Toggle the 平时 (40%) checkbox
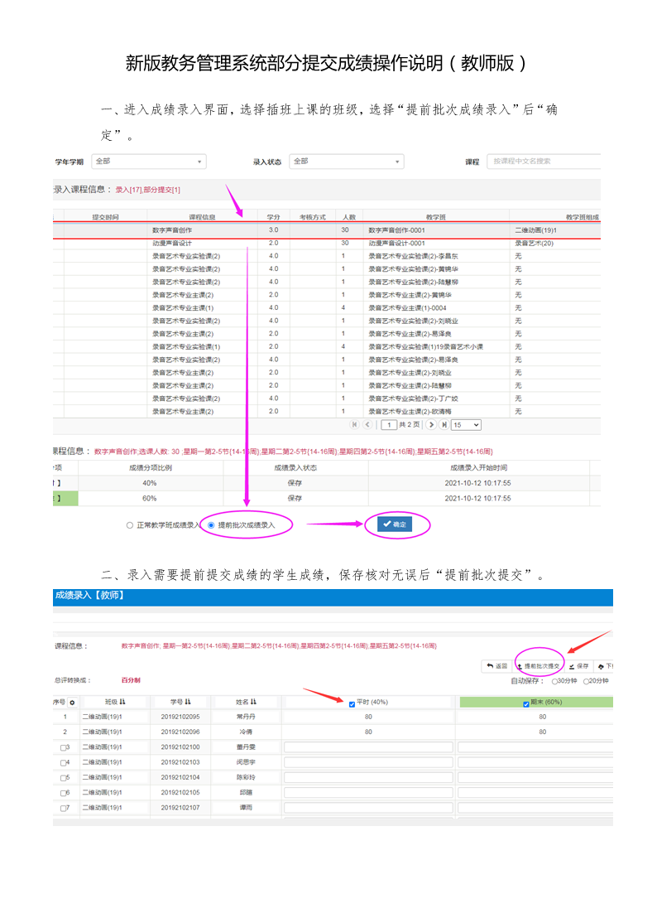Screen dimensions: 657x918 (x=352, y=703)
